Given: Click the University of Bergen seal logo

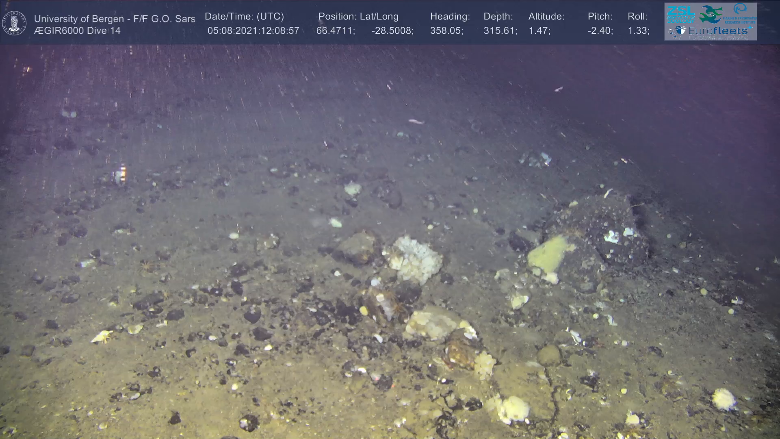Looking at the screenshot, I should point(14,23).
